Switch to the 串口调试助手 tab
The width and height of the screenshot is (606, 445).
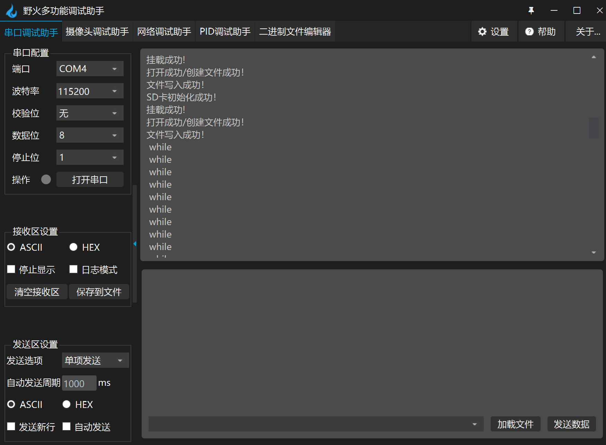(31, 32)
